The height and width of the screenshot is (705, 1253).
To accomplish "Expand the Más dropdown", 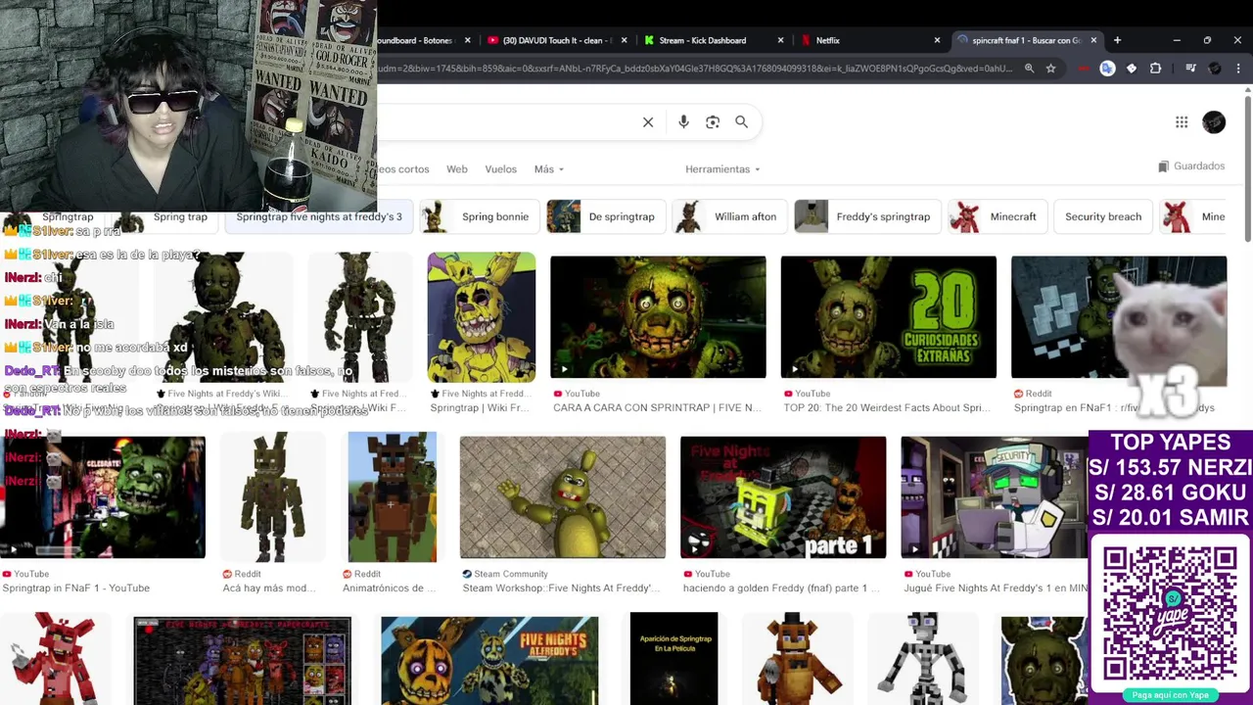I will (549, 169).
